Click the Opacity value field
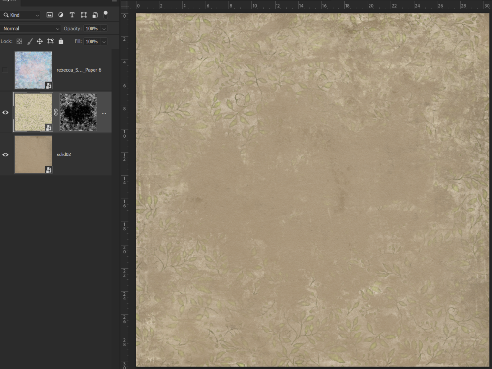Image resolution: width=492 pixels, height=369 pixels. point(92,28)
